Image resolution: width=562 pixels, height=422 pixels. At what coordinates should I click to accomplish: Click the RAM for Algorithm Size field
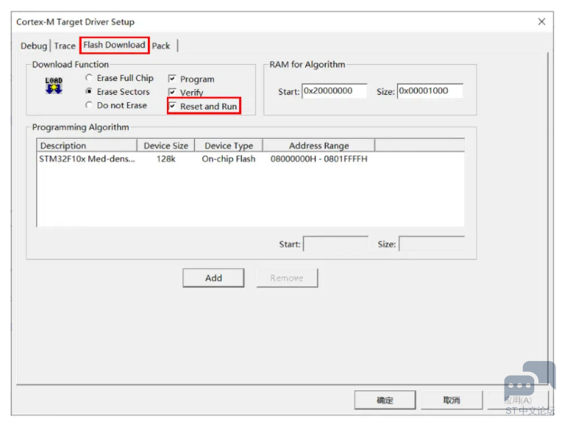pyautogui.click(x=430, y=91)
